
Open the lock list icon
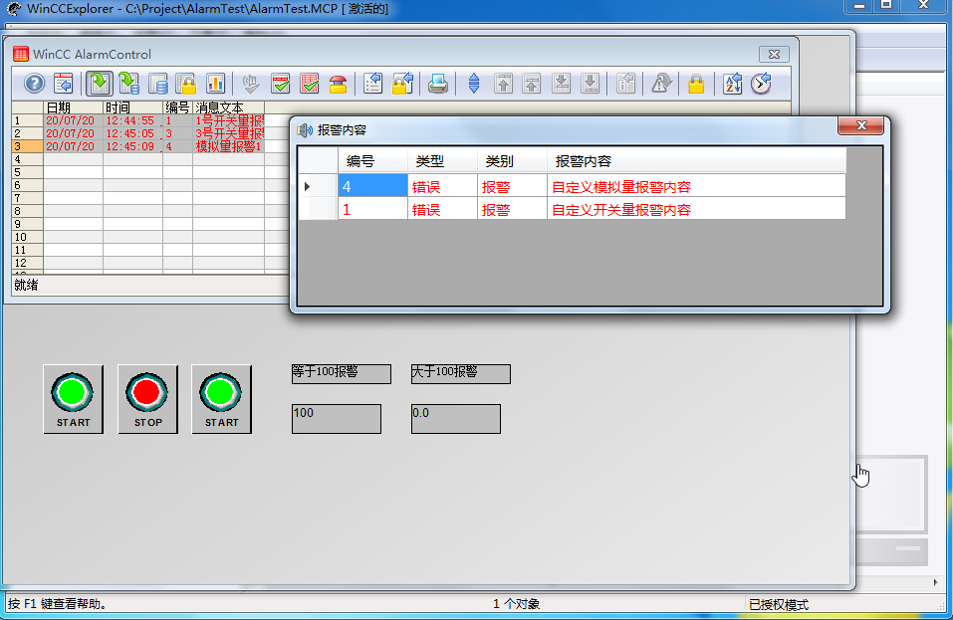pos(186,84)
